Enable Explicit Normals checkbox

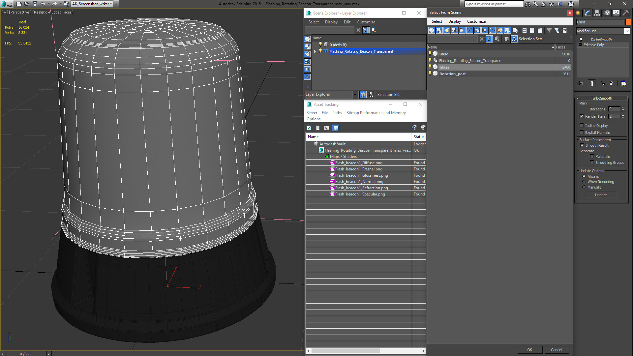pyautogui.click(x=582, y=133)
